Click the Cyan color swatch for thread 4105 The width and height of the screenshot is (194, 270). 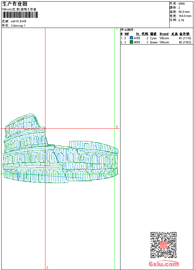(x=131, y=38)
